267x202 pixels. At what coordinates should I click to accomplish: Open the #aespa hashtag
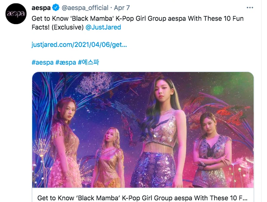pos(42,62)
